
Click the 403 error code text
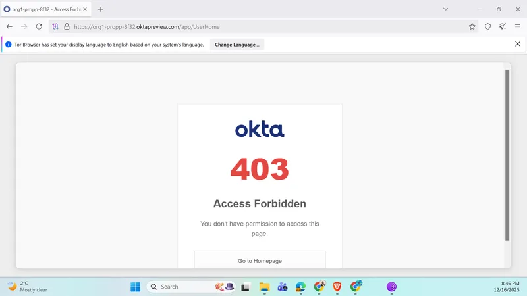pyautogui.click(x=260, y=169)
